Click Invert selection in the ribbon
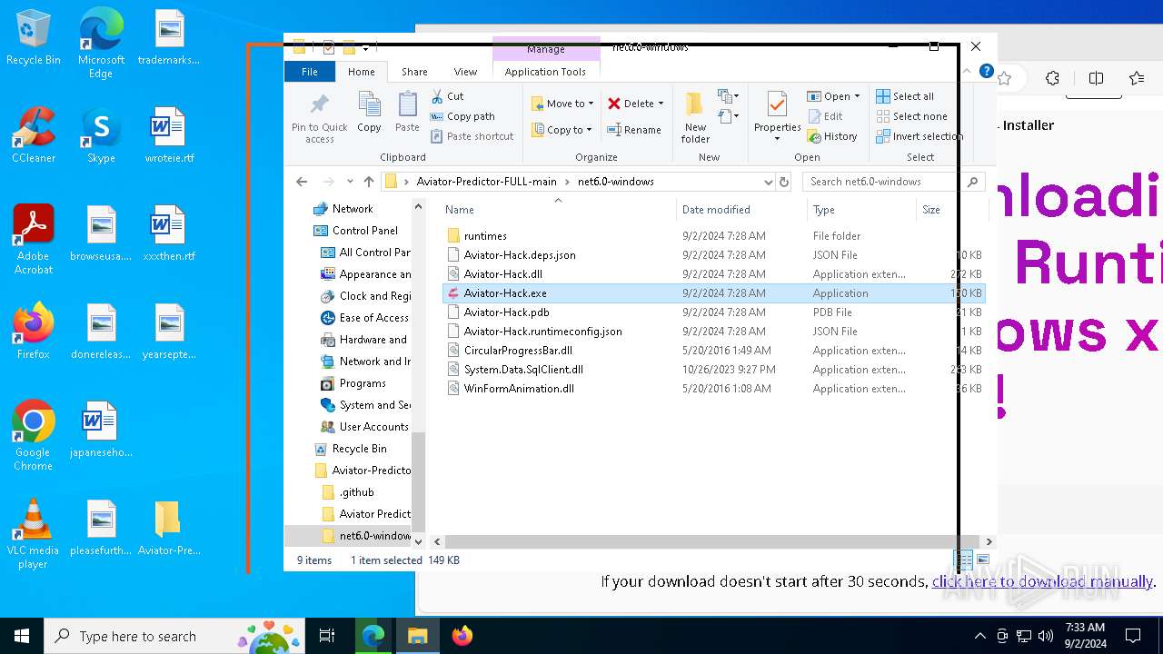The width and height of the screenshot is (1163, 654). coord(919,136)
